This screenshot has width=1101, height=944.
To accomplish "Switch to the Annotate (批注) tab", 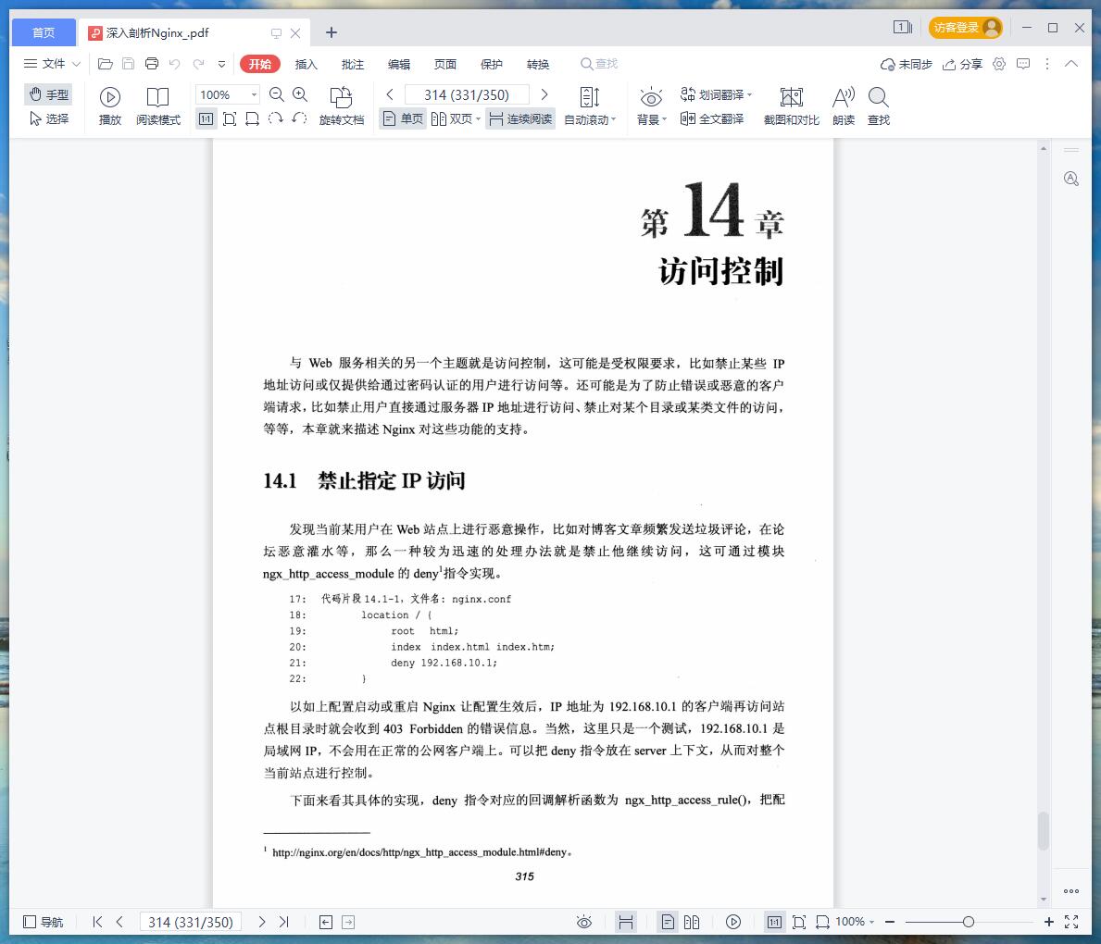I will pyautogui.click(x=352, y=64).
